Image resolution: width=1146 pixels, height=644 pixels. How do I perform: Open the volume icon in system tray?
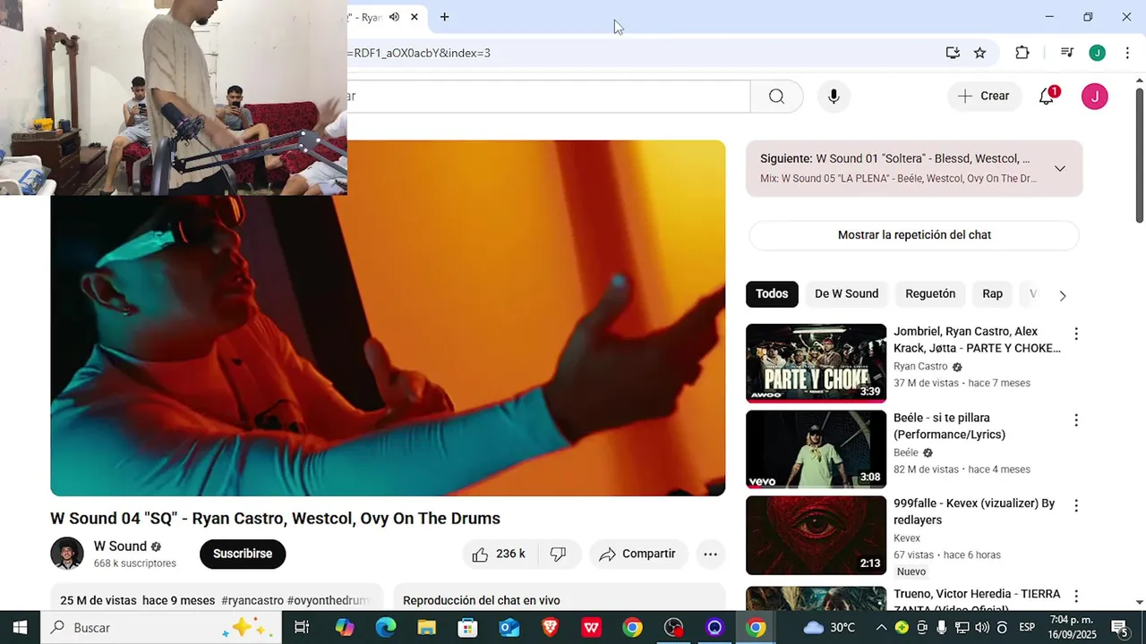[x=984, y=627]
